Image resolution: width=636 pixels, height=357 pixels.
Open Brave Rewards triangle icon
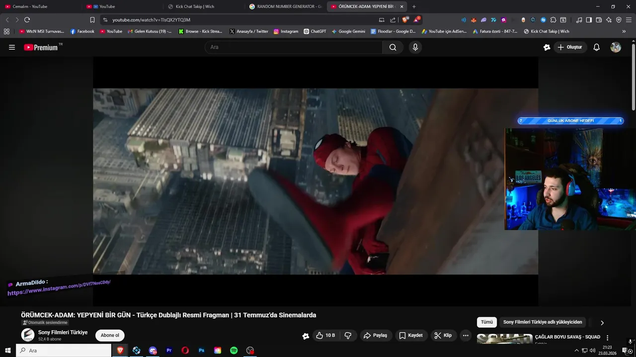tap(416, 20)
